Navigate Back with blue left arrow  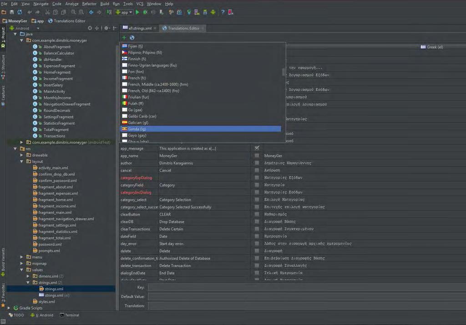(91, 12)
